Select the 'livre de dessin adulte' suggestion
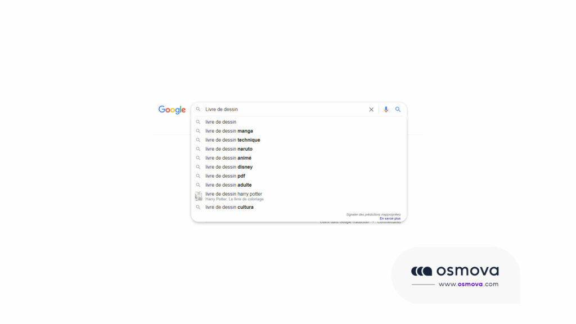This screenshot has width=576, height=324. [x=227, y=184]
